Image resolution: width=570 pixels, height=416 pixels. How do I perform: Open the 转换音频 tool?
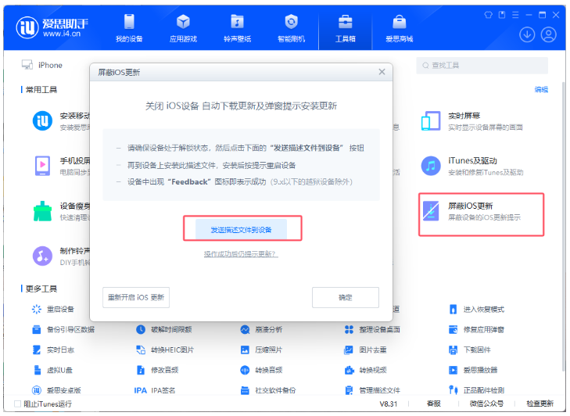point(261,370)
